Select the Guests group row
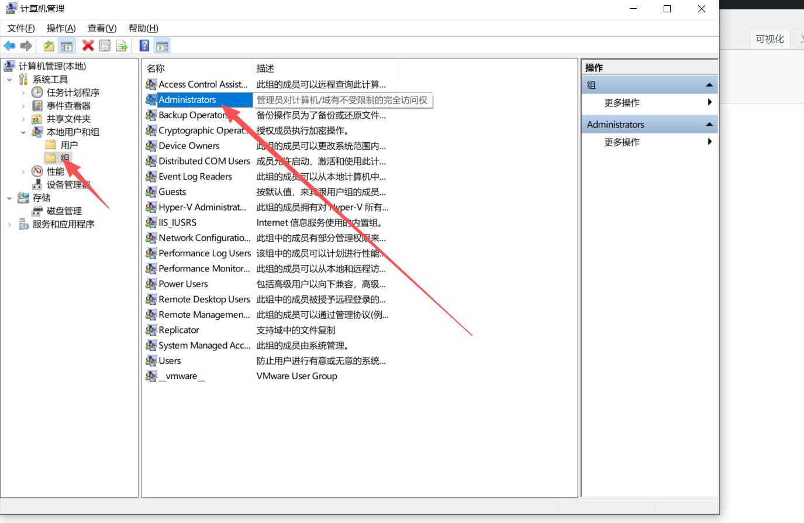The width and height of the screenshot is (804, 523). tap(172, 192)
